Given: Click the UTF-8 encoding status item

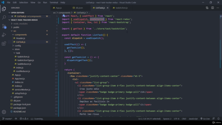Looking at the screenshot, I should (x=177, y=119).
